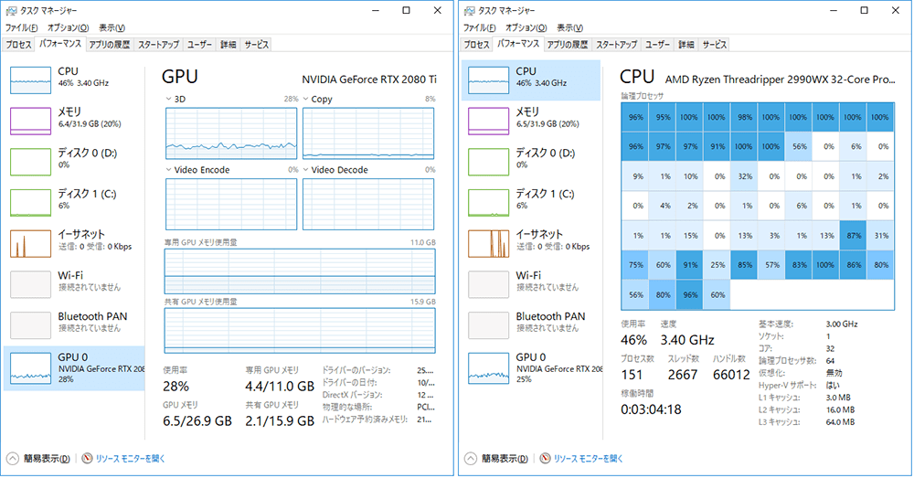Open the 3D graph engine dropdown
Screen dimensions: 914x478
[168, 99]
